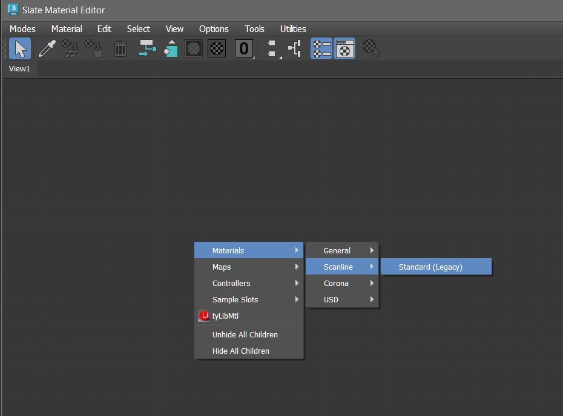
Task: Open the Utilities menu
Action: pos(293,28)
